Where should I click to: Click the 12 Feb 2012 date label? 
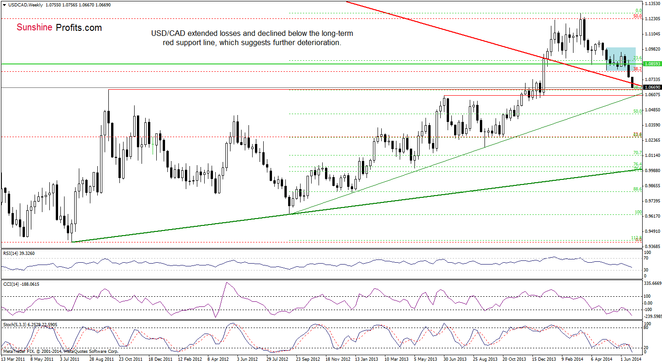(190, 358)
